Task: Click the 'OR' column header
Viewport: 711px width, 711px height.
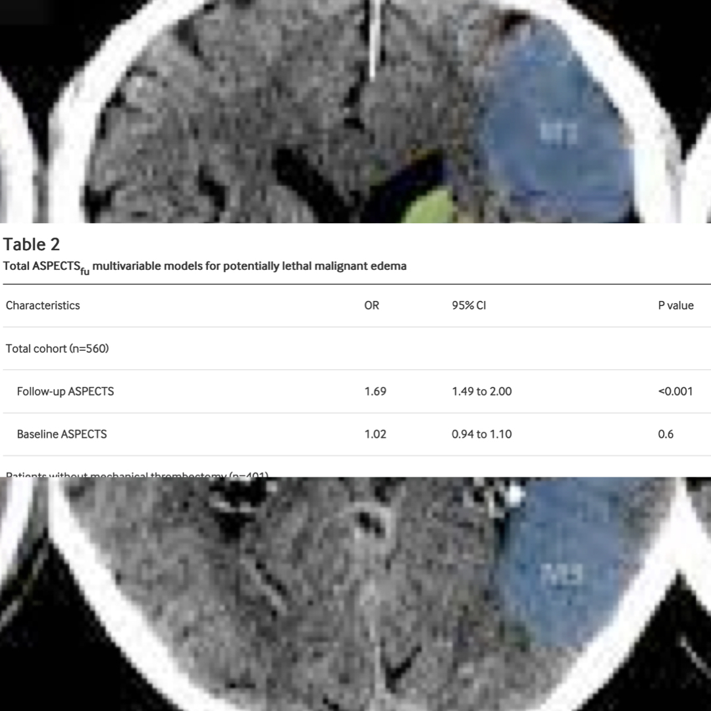Action: (371, 305)
